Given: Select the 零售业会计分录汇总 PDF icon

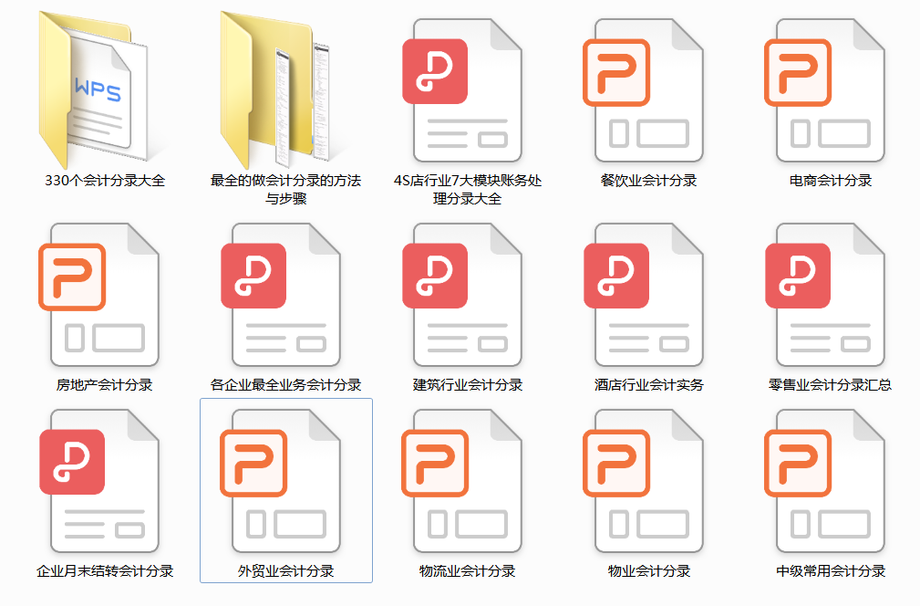Looking at the screenshot, I should [x=825, y=295].
